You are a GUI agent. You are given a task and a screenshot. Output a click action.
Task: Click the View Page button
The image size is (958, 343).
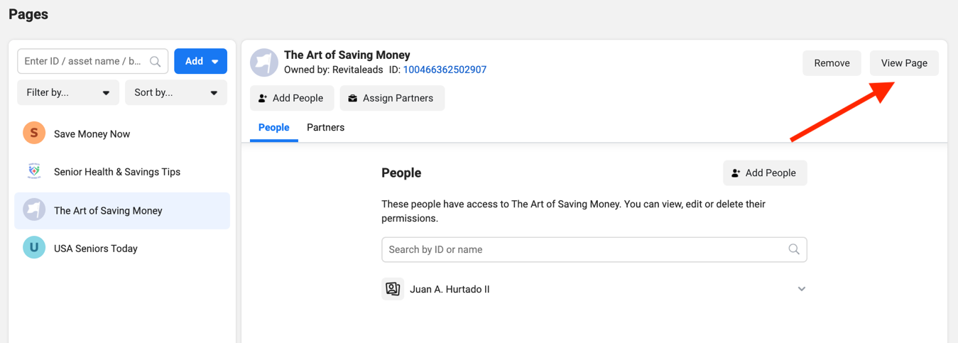tap(904, 63)
